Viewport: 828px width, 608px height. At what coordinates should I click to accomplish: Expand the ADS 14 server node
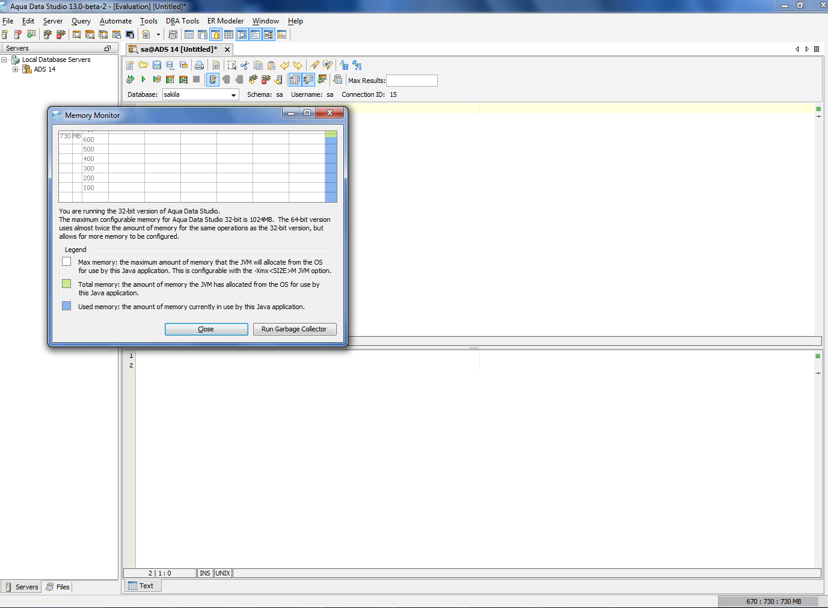tap(16, 69)
